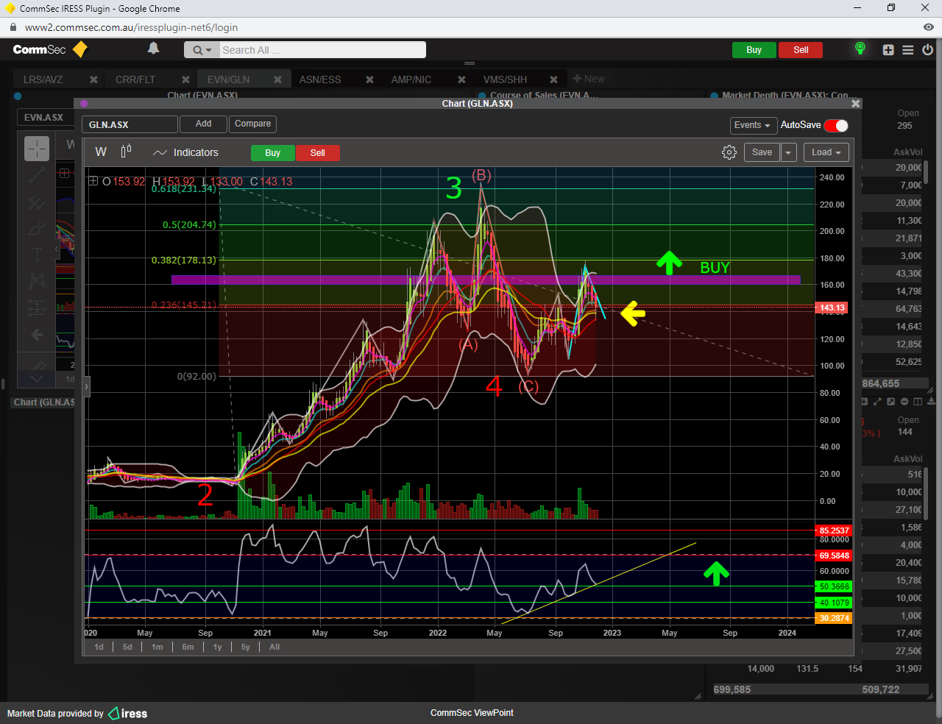Select the crosshair cursor tool
The image size is (942, 724).
click(x=37, y=149)
